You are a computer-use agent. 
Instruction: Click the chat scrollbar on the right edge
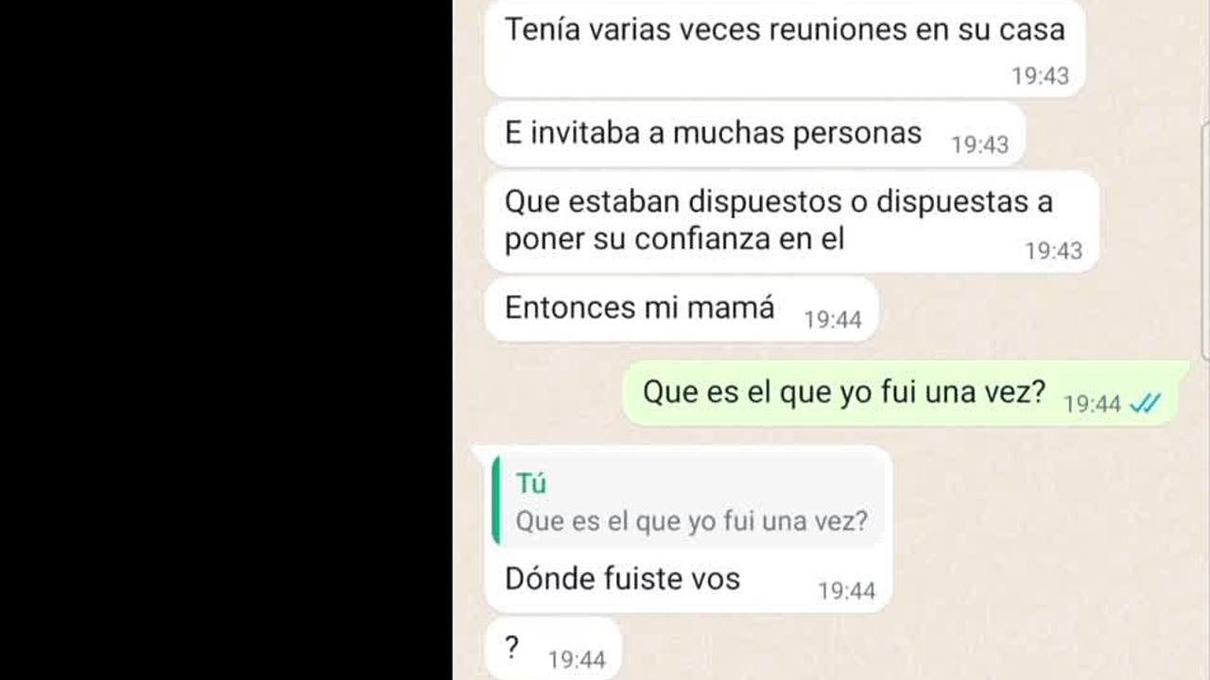pos(1205,241)
